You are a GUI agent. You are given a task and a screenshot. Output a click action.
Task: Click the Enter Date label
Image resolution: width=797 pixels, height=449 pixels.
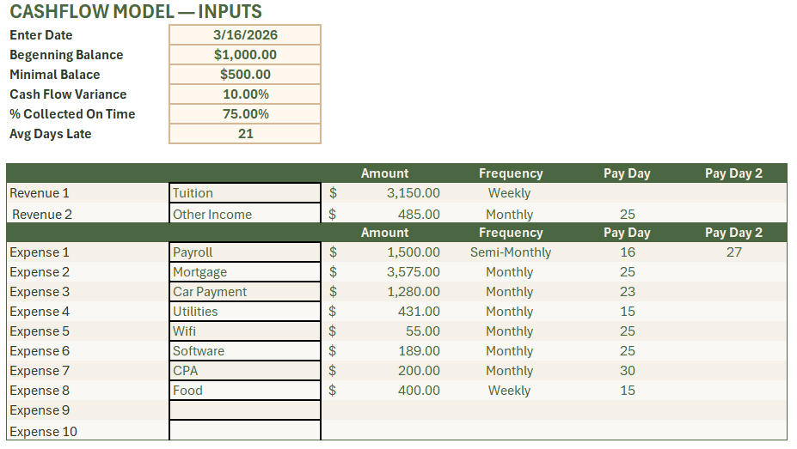pyautogui.click(x=41, y=35)
